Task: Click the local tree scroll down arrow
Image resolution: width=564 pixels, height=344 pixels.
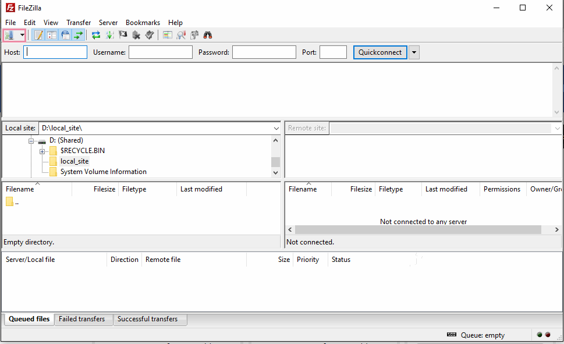Action: pos(275,172)
